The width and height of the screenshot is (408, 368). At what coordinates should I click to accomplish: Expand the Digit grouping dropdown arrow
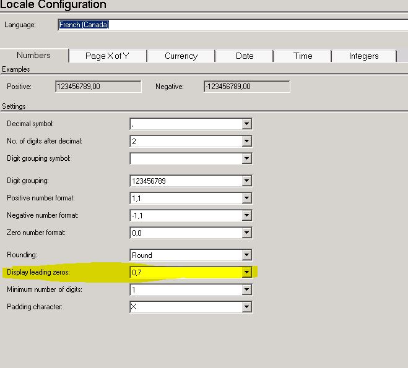(246, 181)
